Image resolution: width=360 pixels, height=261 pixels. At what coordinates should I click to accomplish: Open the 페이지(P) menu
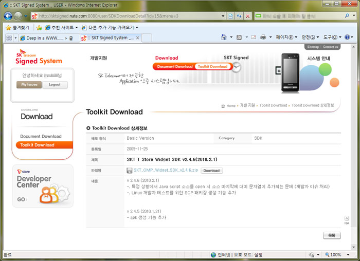pos(286,37)
